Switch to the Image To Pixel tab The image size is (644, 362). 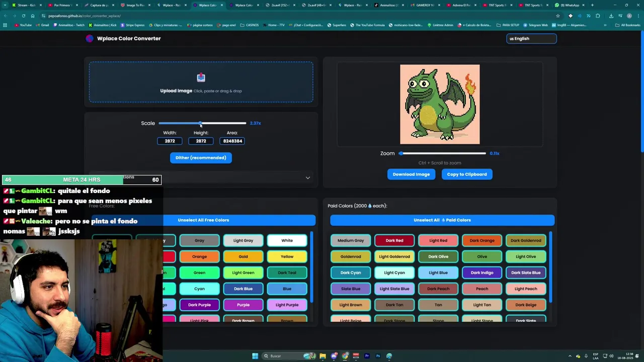coord(135,5)
